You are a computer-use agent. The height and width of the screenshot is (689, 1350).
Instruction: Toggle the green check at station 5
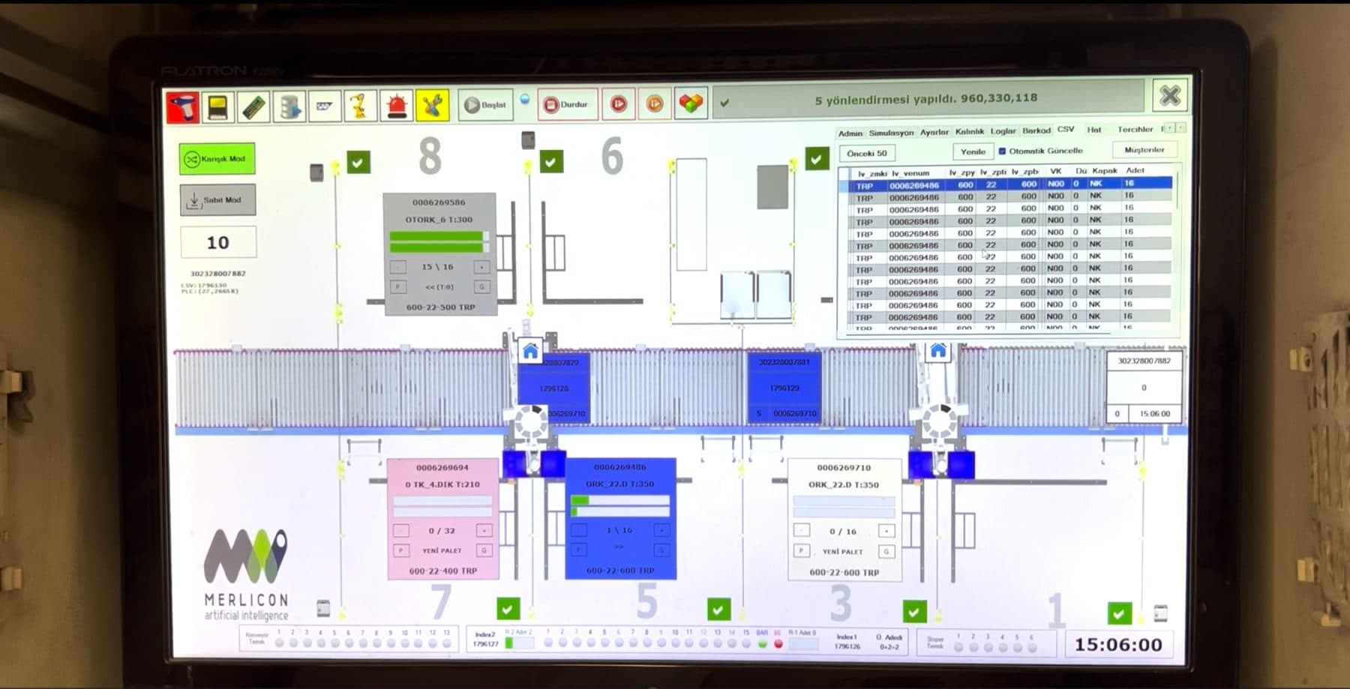(718, 610)
